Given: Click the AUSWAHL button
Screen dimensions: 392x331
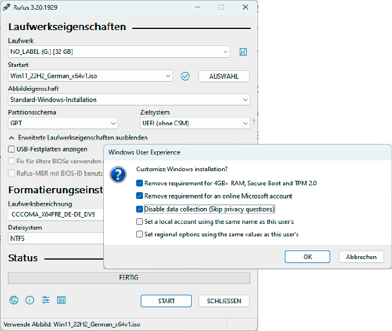Looking at the screenshot, I should (224, 76).
